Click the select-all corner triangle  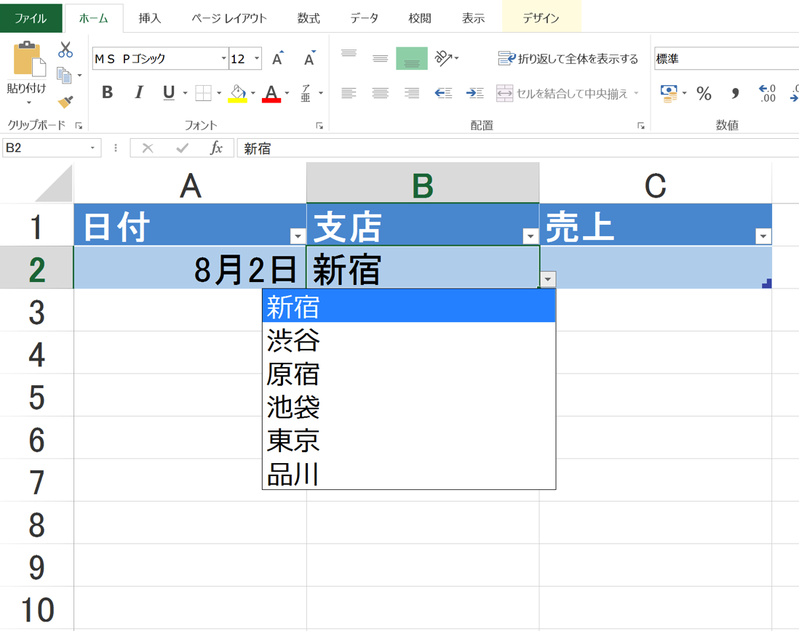[55, 184]
